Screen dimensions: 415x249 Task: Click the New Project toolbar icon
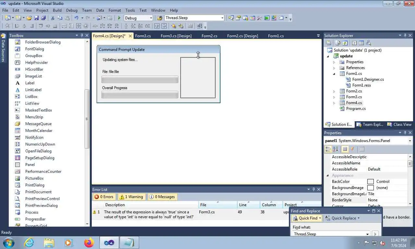(7, 18)
